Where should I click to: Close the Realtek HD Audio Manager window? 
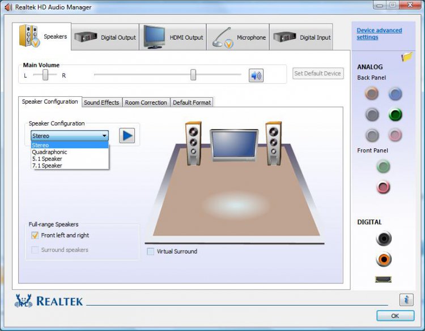click(x=411, y=5)
